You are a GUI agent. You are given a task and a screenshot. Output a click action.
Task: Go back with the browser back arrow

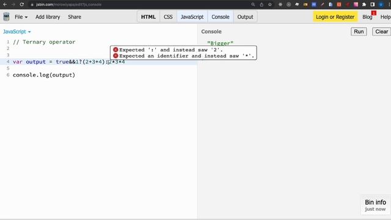point(5,4)
